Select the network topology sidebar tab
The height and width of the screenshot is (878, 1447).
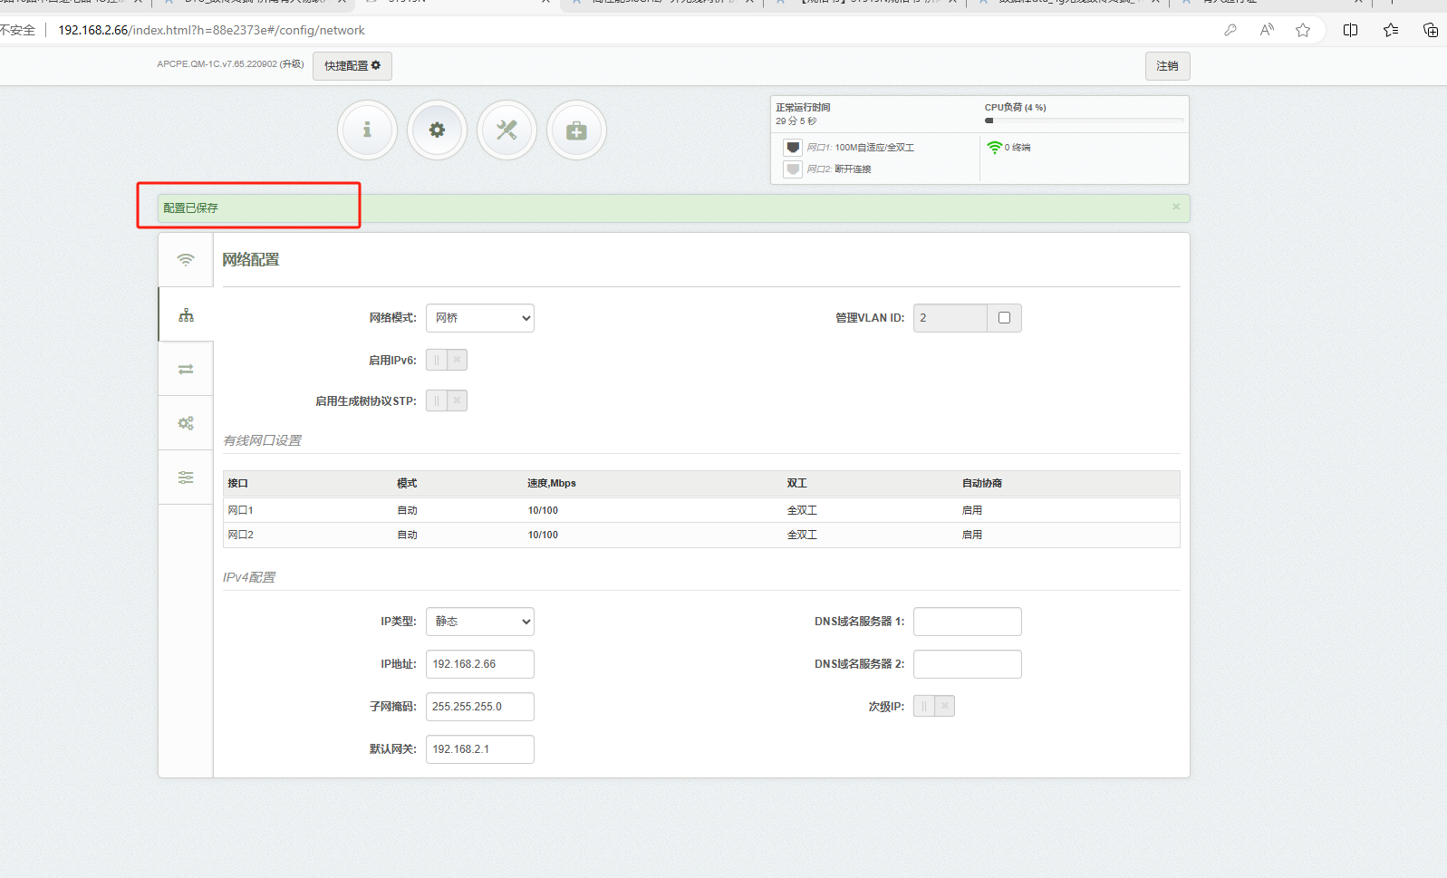tap(186, 315)
